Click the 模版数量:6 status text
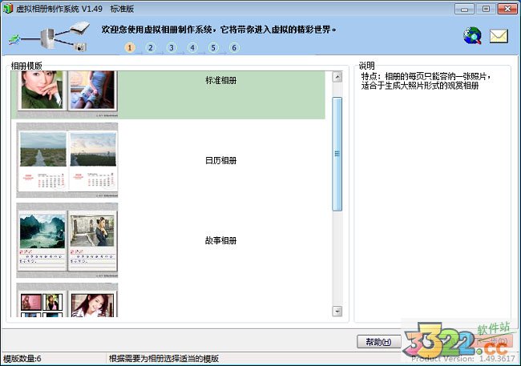This screenshot has height=366, width=521. (22, 359)
